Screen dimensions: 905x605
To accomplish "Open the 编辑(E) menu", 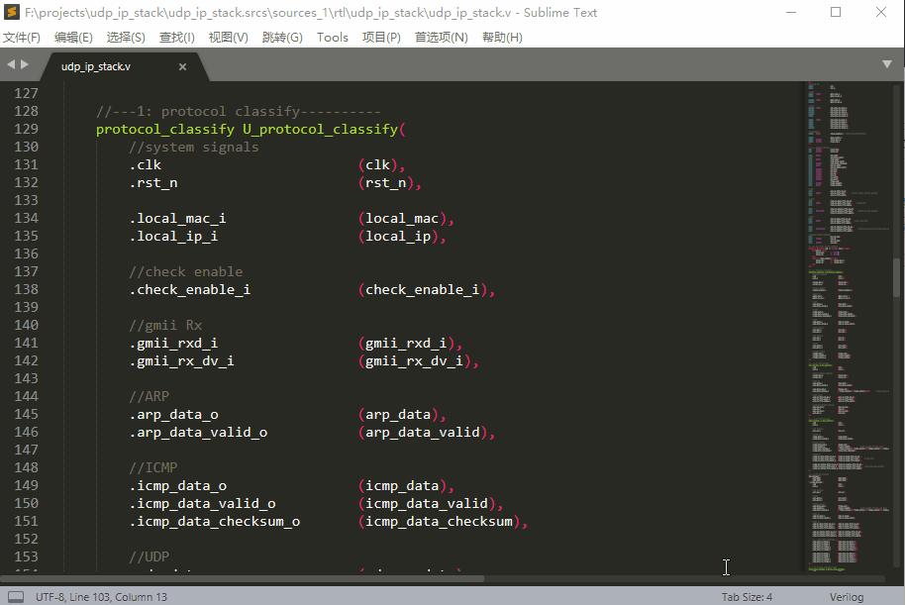I will 73,38.
